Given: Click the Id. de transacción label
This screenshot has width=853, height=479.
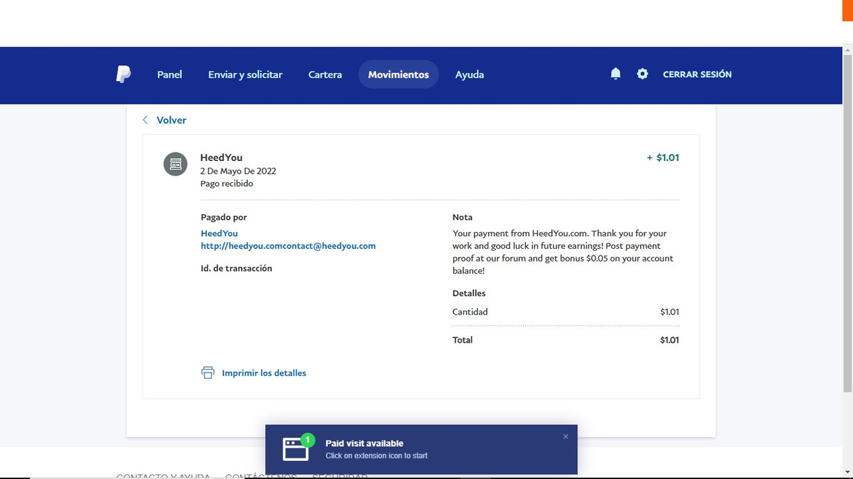Looking at the screenshot, I should coord(237,269).
